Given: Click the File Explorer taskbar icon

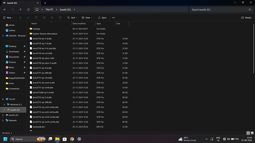Looking at the screenshot, I should [x=57, y=139].
